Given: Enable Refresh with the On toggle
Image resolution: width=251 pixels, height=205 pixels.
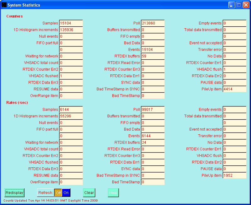Looking at the screenshot, I should click(x=66, y=193).
